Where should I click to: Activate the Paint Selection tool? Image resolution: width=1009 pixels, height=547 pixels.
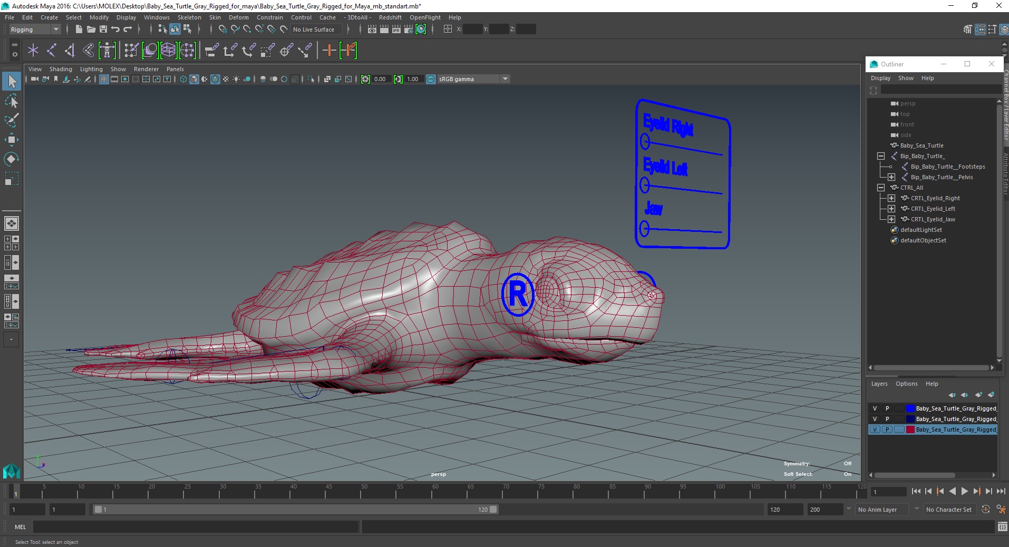[x=12, y=120]
